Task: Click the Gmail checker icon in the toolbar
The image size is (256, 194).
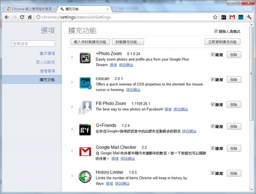Action: (232, 17)
